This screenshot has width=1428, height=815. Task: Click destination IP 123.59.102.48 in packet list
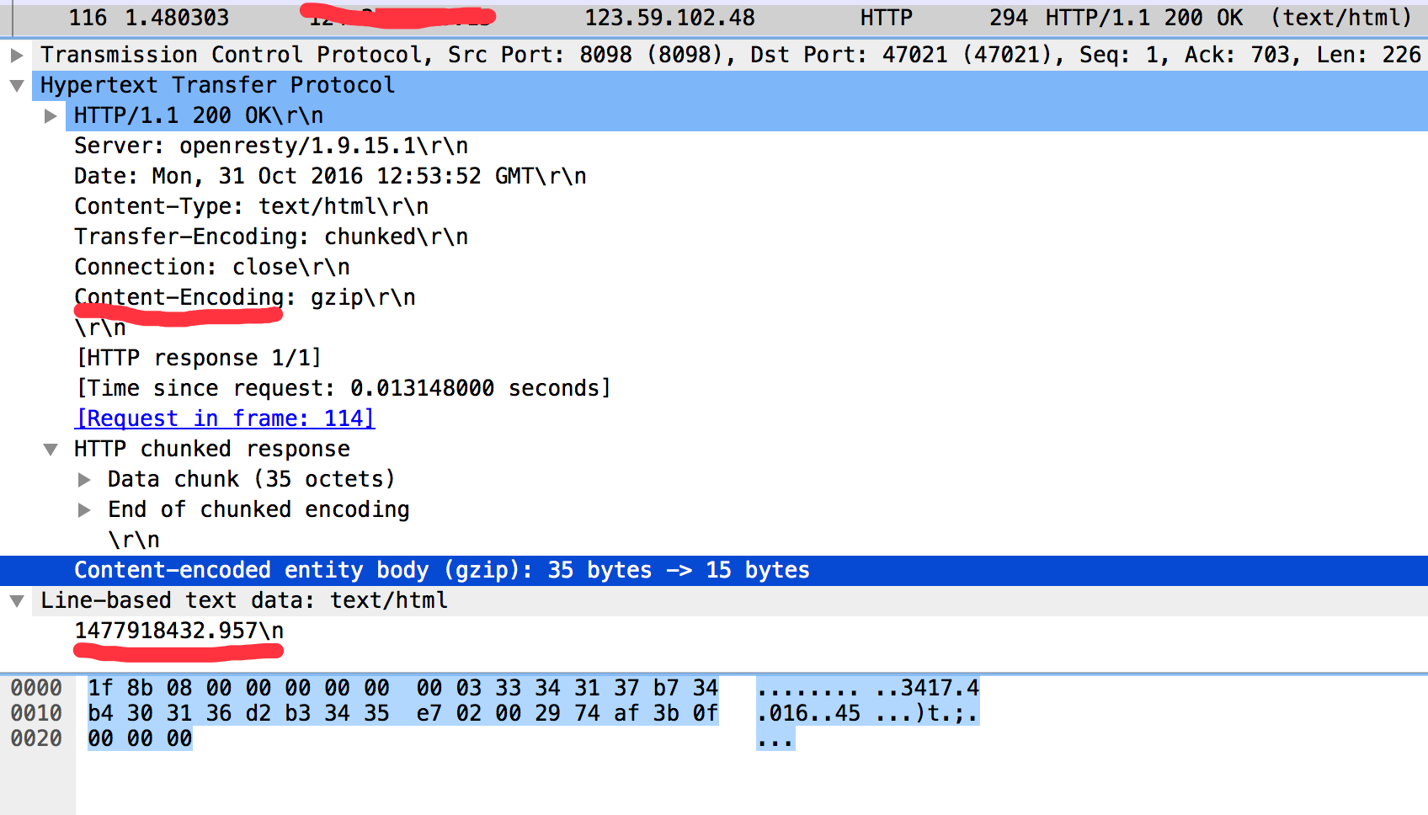[x=670, y=18]
